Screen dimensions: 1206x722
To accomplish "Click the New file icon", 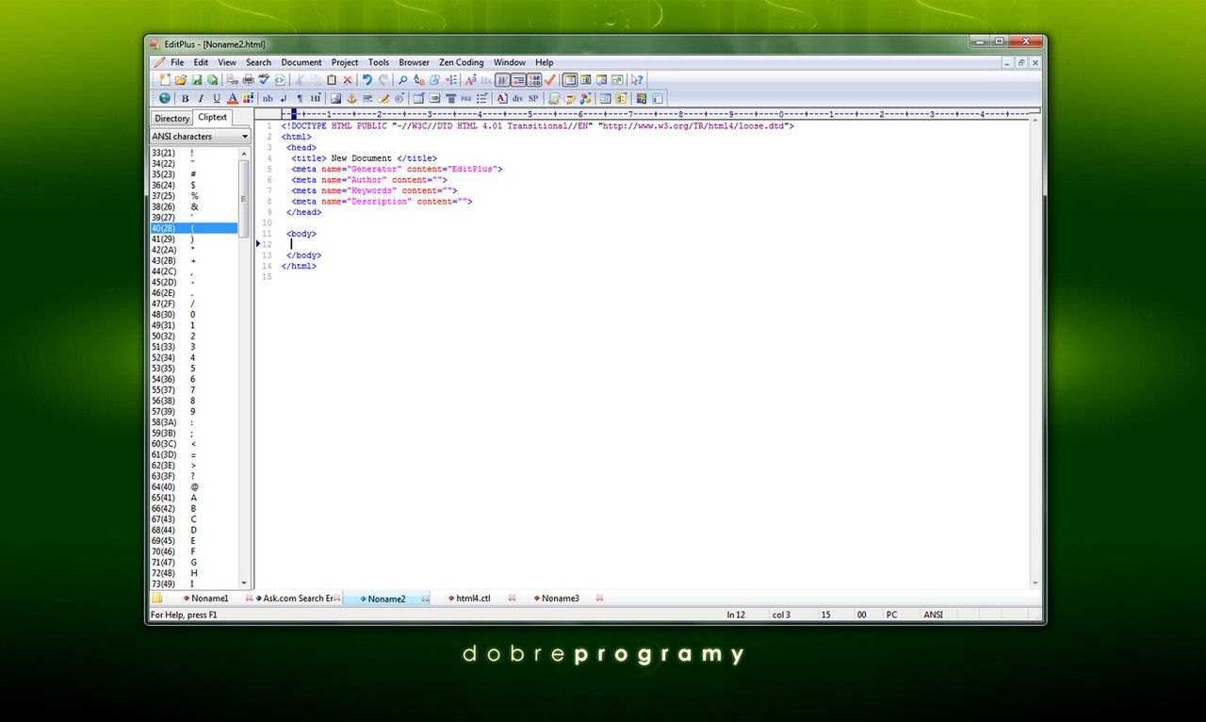I will tap(165, 80).
